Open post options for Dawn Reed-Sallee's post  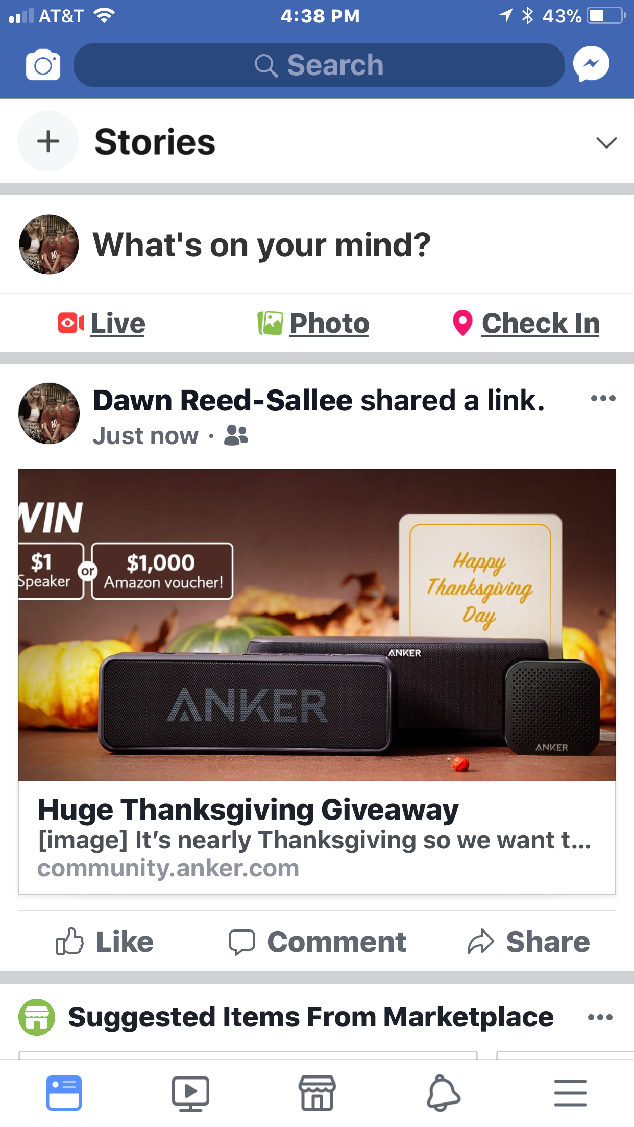click(603, 398)
